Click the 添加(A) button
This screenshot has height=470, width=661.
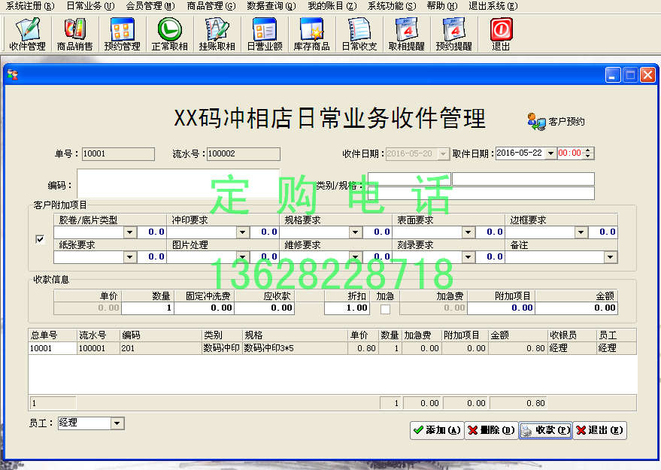point(437,430)
